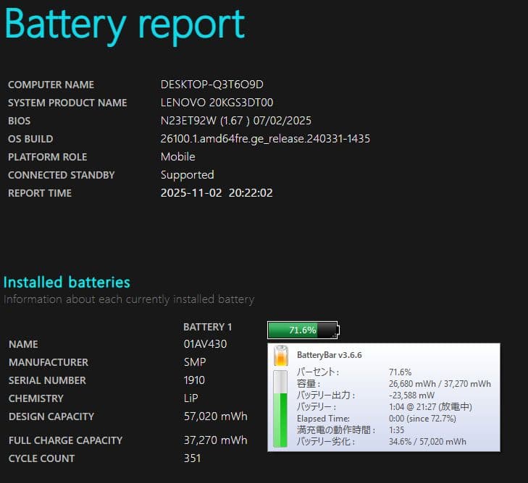The image size is (528, 483).
Task: Click the orange battery icon in BatteryBar popup
Action: pyautogui.click(x=280, y=356)
